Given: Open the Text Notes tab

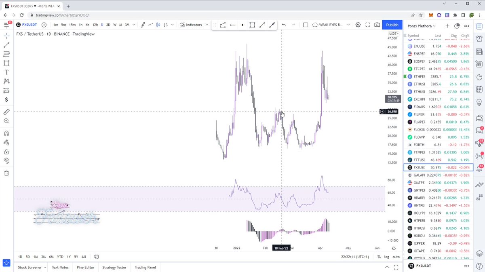Looking at the screenshot, I should pyautogui.click(x=60, y=267).
